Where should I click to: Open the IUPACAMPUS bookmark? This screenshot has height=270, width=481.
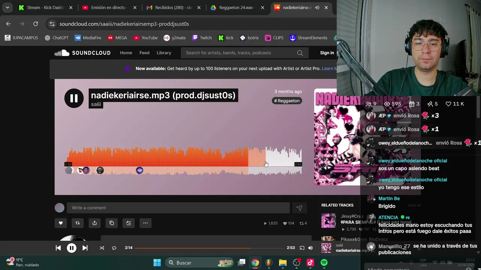click(x=21, y=38)
